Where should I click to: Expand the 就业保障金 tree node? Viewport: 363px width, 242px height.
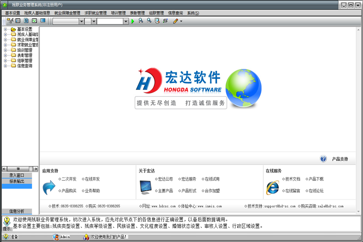click(x=5, y=40)
